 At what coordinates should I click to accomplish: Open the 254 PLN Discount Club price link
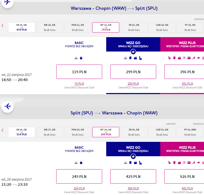(x=133, y=84)
